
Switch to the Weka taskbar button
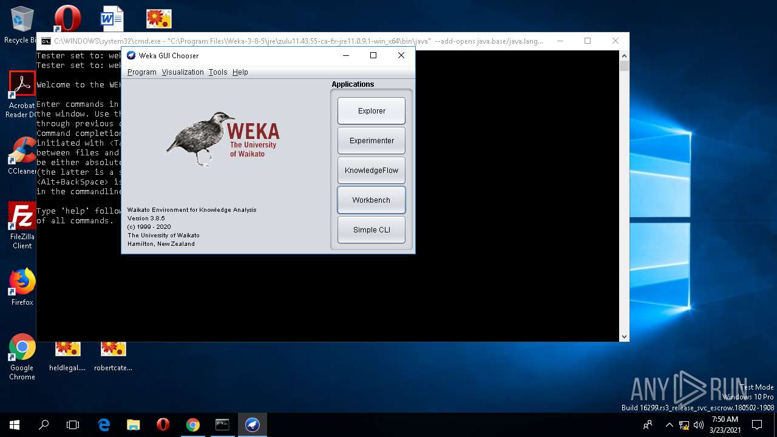(252, 425)
